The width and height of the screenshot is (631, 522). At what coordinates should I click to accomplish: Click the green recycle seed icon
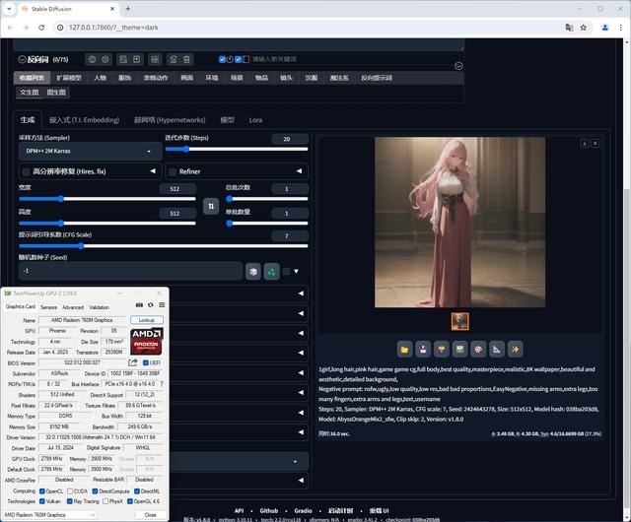tap(271, 271)
